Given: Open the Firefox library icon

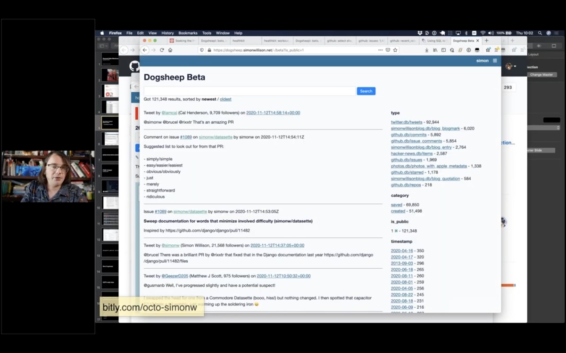Looking at the screenshot, I should 435,50.
